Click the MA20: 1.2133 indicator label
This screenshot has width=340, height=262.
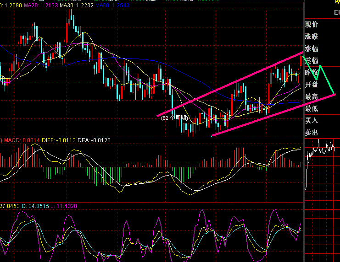pyautogui.click(x=41, y=5)
